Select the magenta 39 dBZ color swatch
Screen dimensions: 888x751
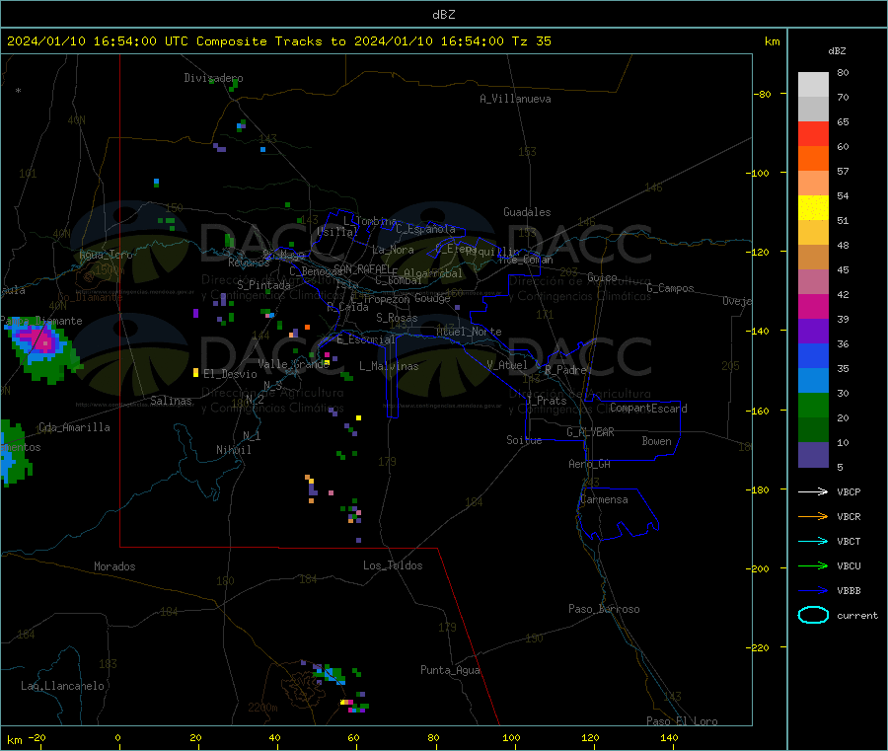pos(813,306)
